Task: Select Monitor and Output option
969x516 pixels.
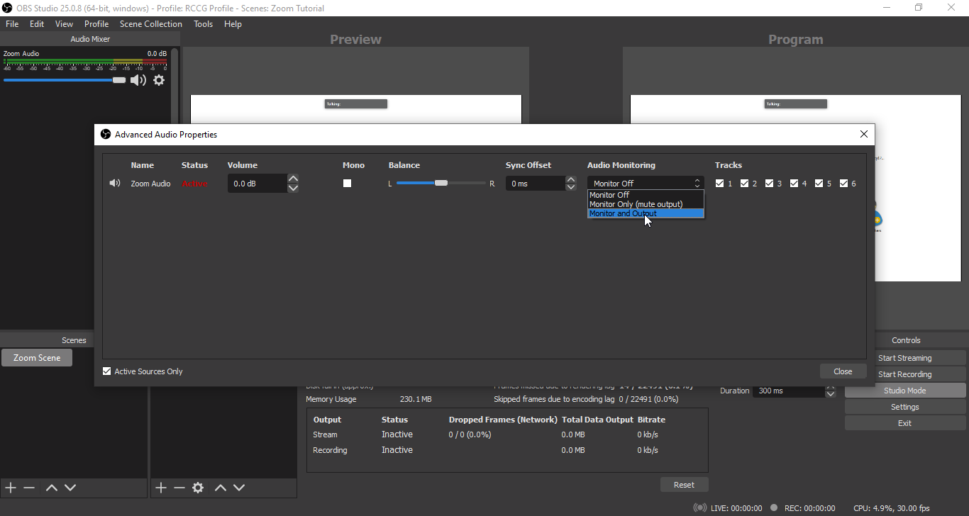Action: (646, 213)
